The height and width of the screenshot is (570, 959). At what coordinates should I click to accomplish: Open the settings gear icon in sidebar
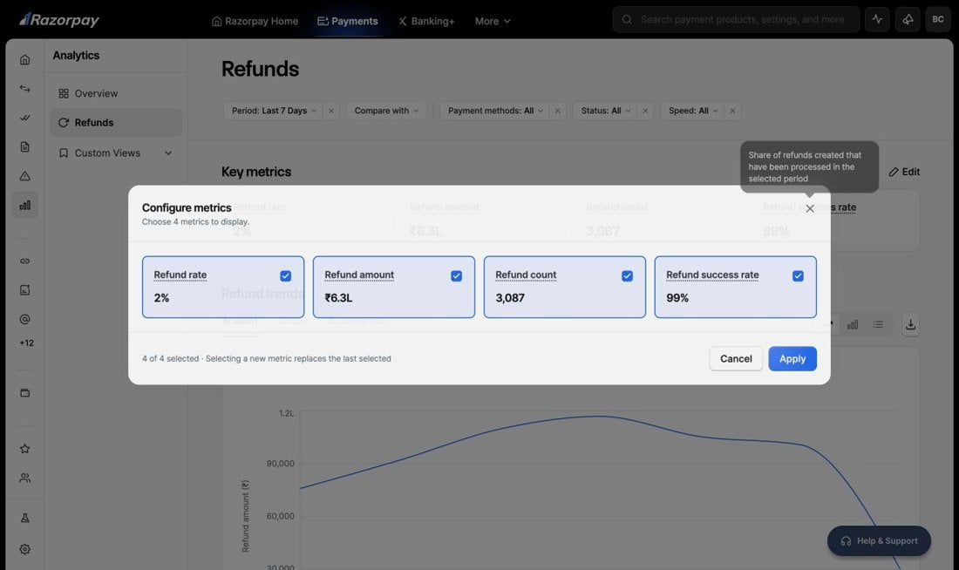tap(24, 549)
